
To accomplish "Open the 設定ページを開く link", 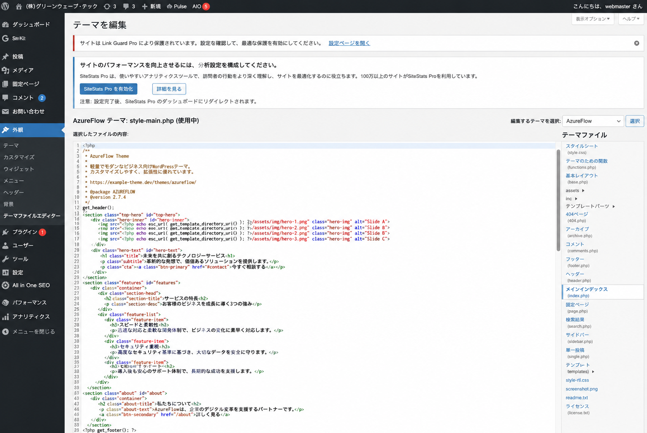I will click(x=349, y=43).
